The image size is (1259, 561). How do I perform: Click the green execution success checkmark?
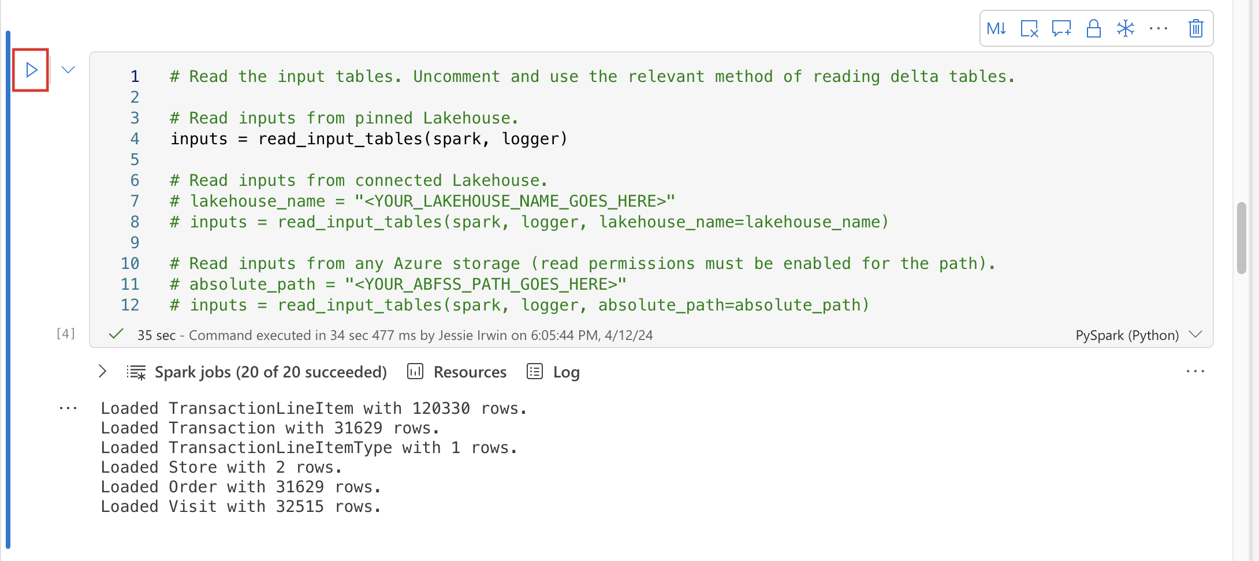(x=116, y=334)
